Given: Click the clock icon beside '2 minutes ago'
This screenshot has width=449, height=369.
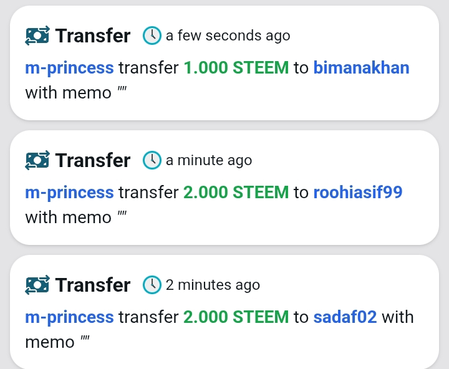Looking at the screenshot, I should click(152, 285).
